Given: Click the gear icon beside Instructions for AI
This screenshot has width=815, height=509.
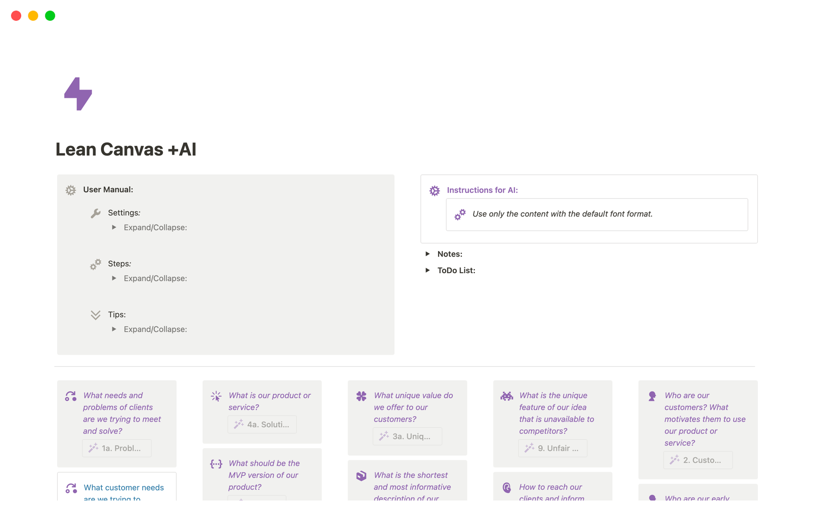Looking at the screenshot, I should click(x=434, y=190).
